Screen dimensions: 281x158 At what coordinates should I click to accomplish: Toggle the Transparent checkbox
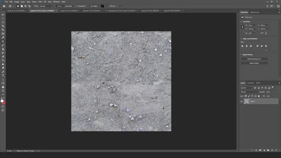76,6
